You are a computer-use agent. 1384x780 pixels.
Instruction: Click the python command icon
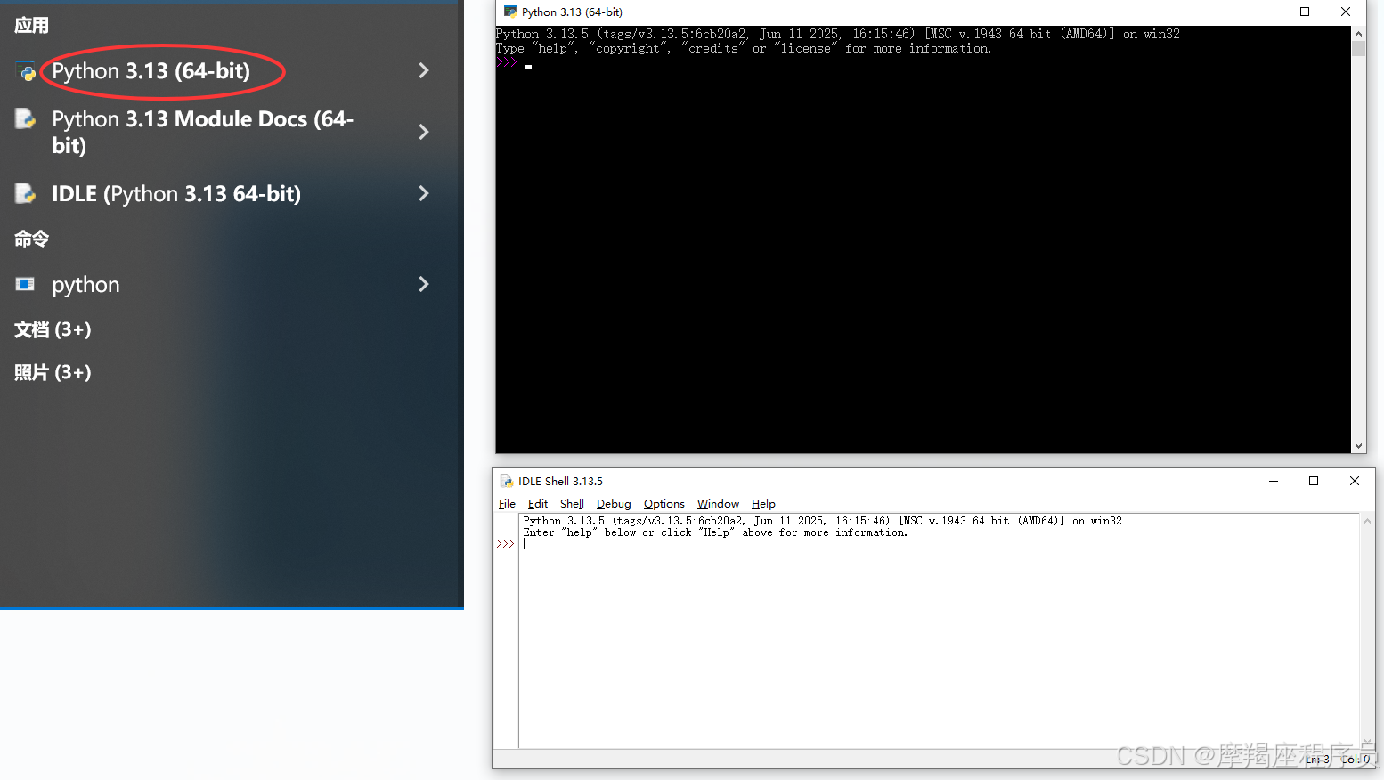25,284
